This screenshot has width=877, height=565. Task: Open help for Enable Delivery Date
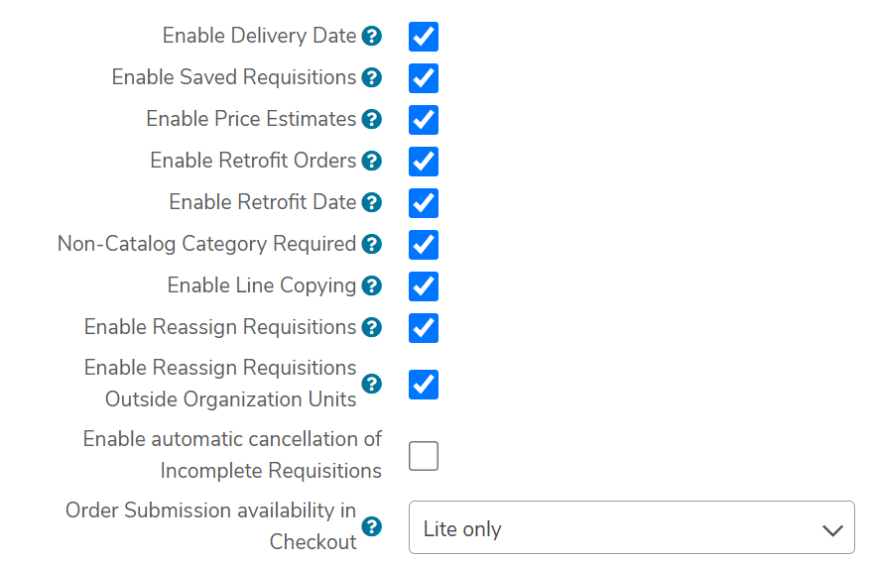click(x=371, y=37)
